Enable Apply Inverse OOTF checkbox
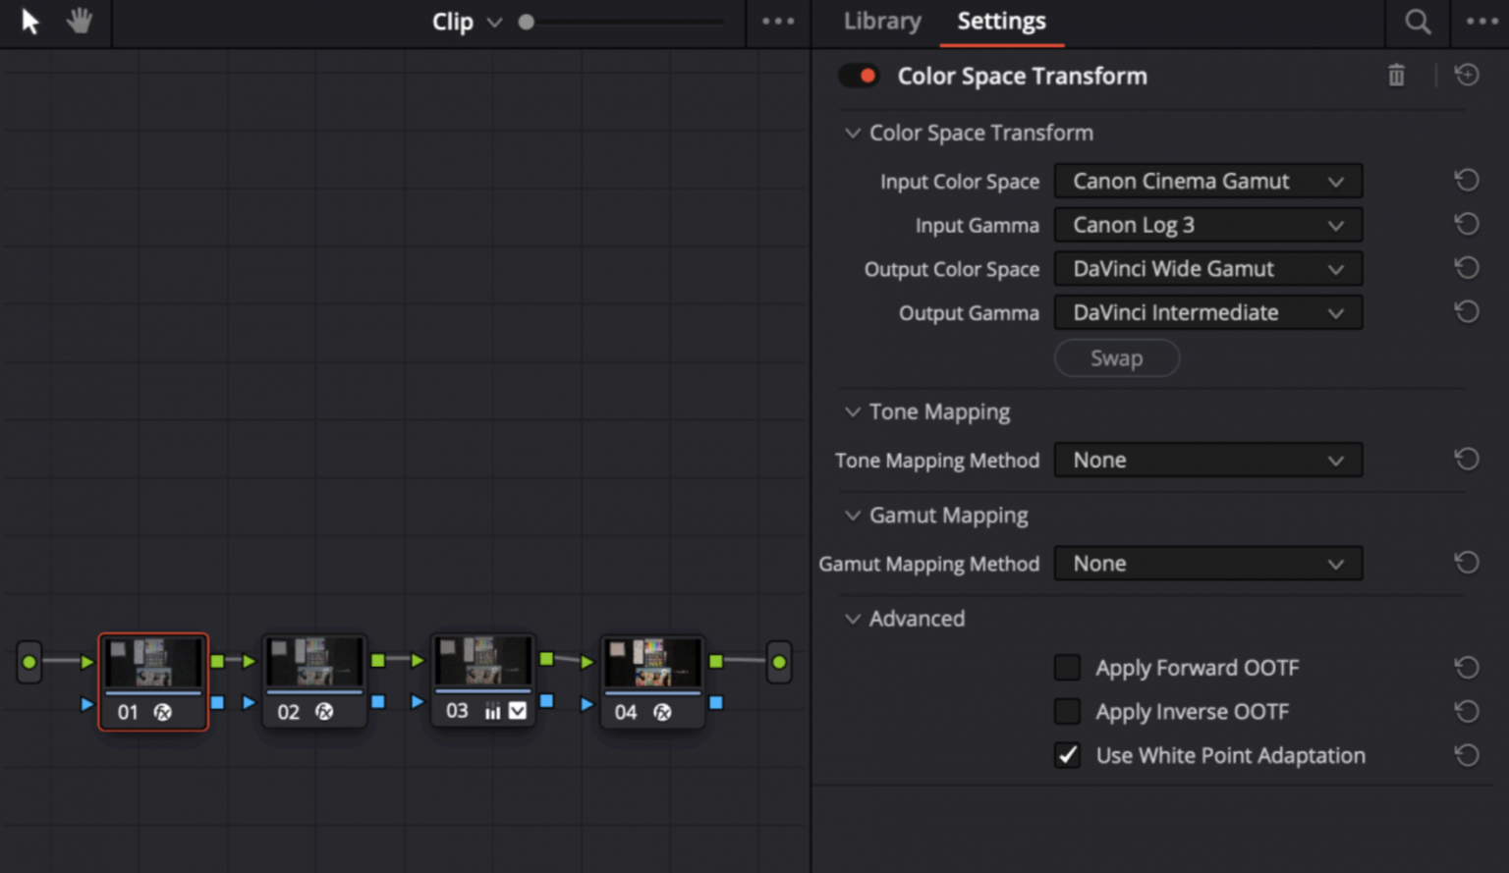1509x873 pixels. [x=1067, y=711]
